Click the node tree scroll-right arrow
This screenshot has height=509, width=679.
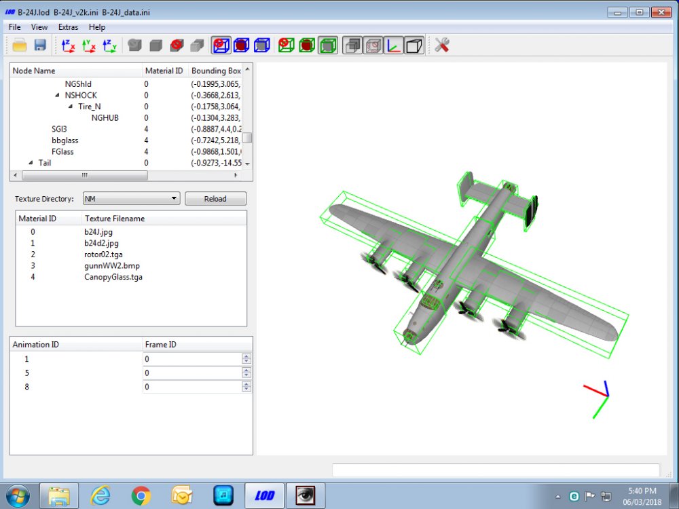click(236, 175)
